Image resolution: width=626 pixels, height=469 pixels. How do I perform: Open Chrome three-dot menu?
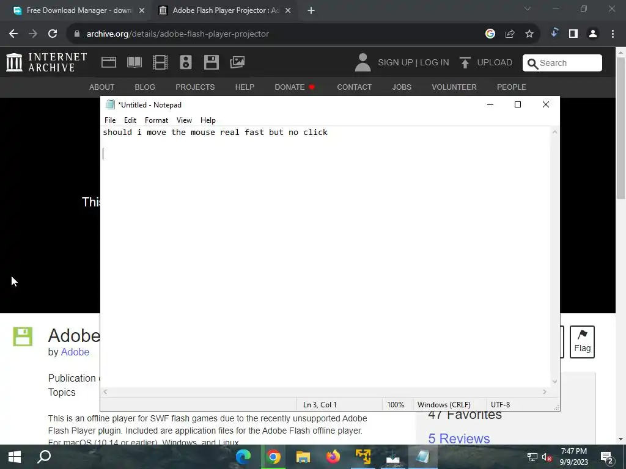click(x=613, y=34)
